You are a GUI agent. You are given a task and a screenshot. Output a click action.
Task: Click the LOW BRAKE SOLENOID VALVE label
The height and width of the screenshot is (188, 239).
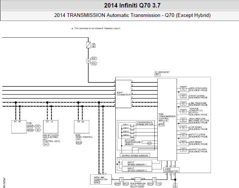(x=198, y=128)
